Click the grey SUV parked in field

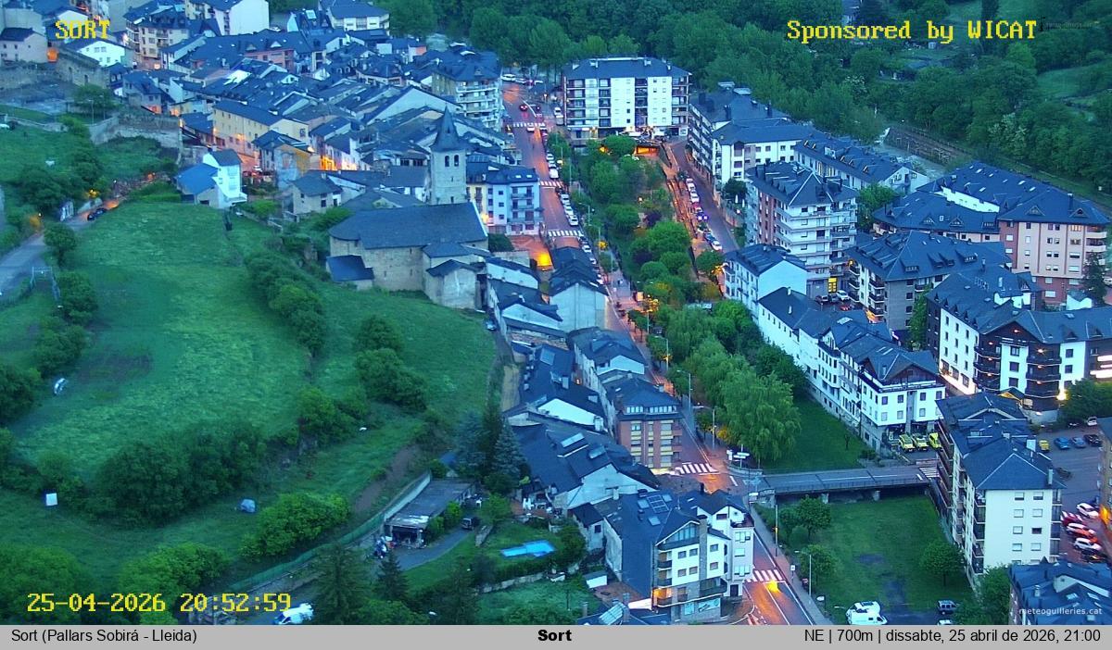946,607
